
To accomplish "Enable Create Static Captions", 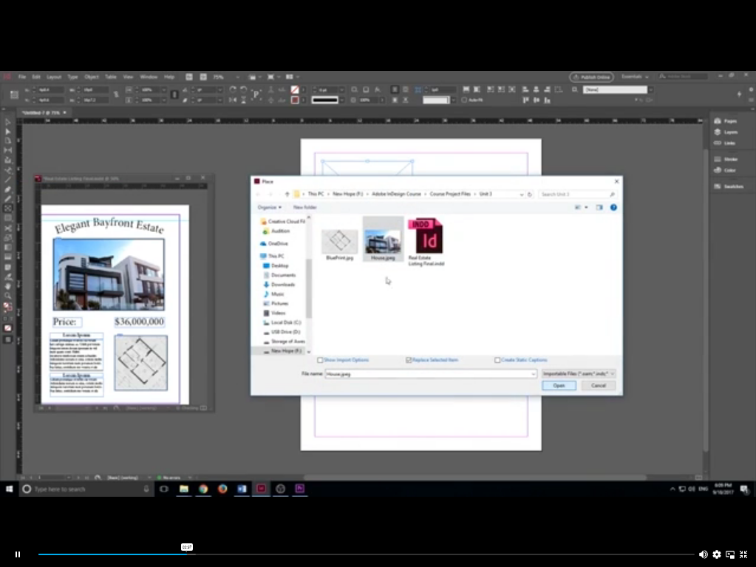I will 497,360.
